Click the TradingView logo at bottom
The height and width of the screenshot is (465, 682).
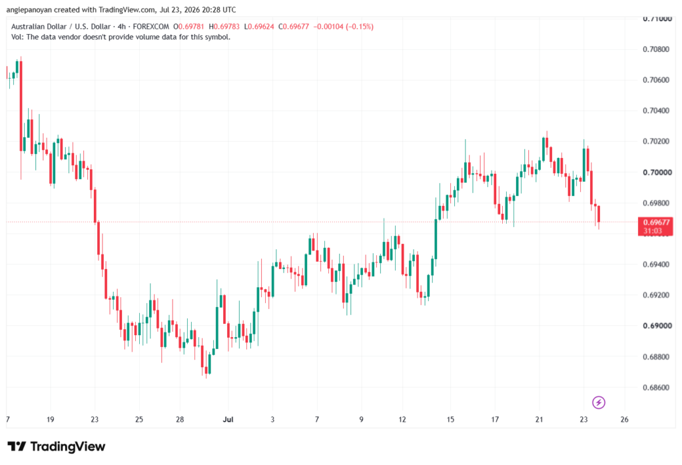(57, 447)
